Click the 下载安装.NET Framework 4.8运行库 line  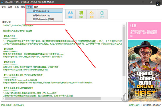pyautogui.click(x=20, y=80)
